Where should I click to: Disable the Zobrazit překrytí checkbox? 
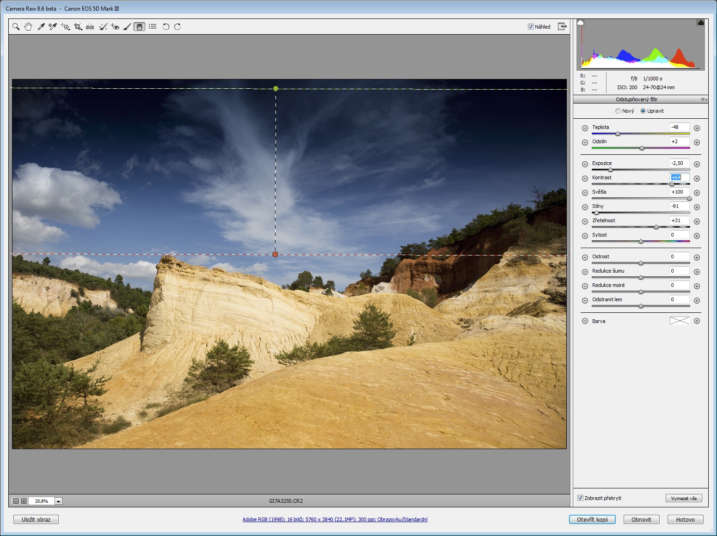pos(580,498)
